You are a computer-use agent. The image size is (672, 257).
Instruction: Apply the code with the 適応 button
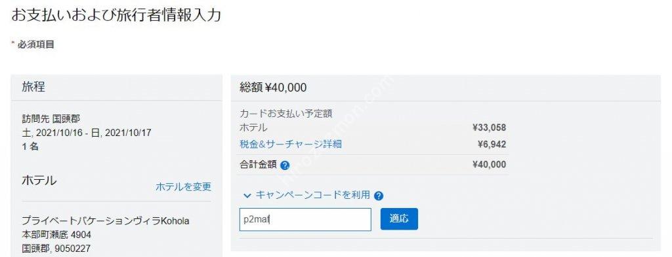pyautogui.click(x=399, y=219)
